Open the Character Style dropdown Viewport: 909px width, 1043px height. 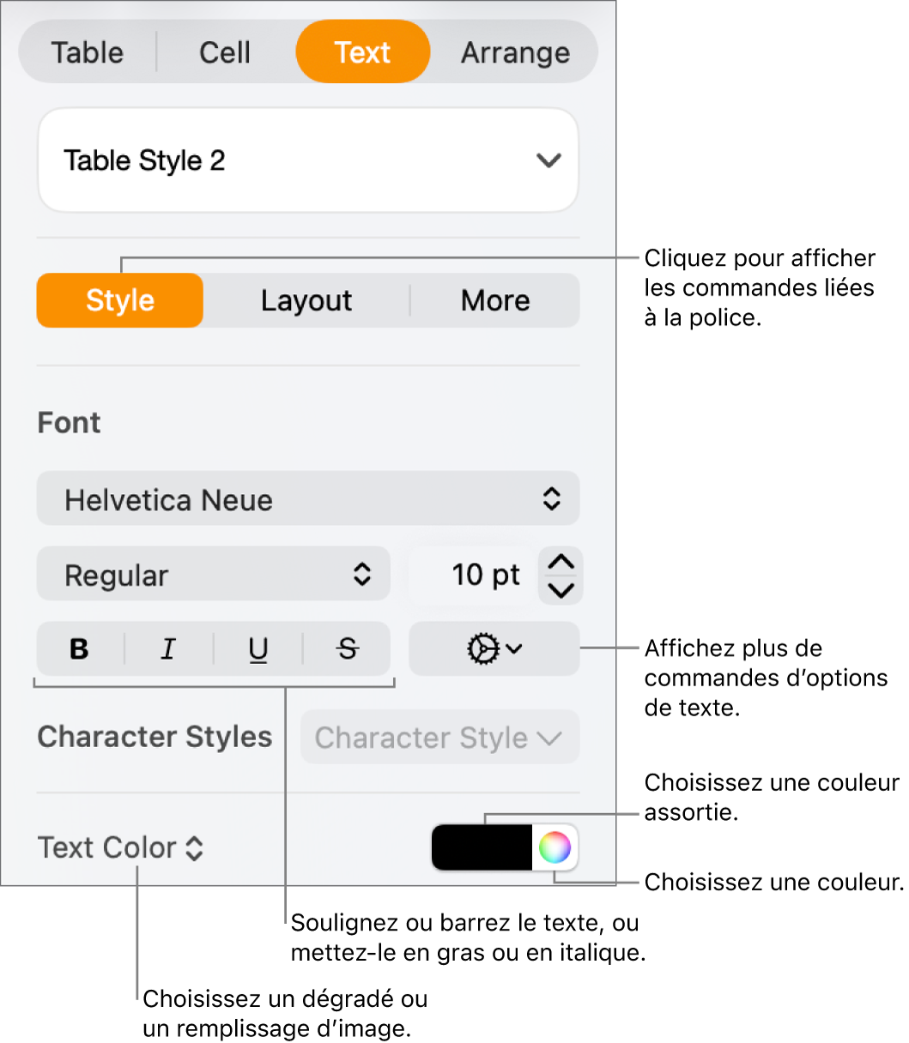coord(439,738)
